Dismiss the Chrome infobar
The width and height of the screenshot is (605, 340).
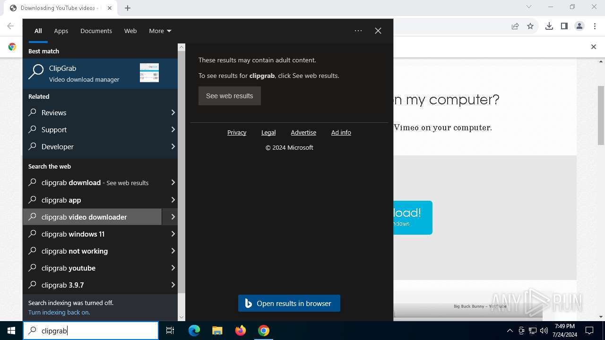[x=594, y=47]
